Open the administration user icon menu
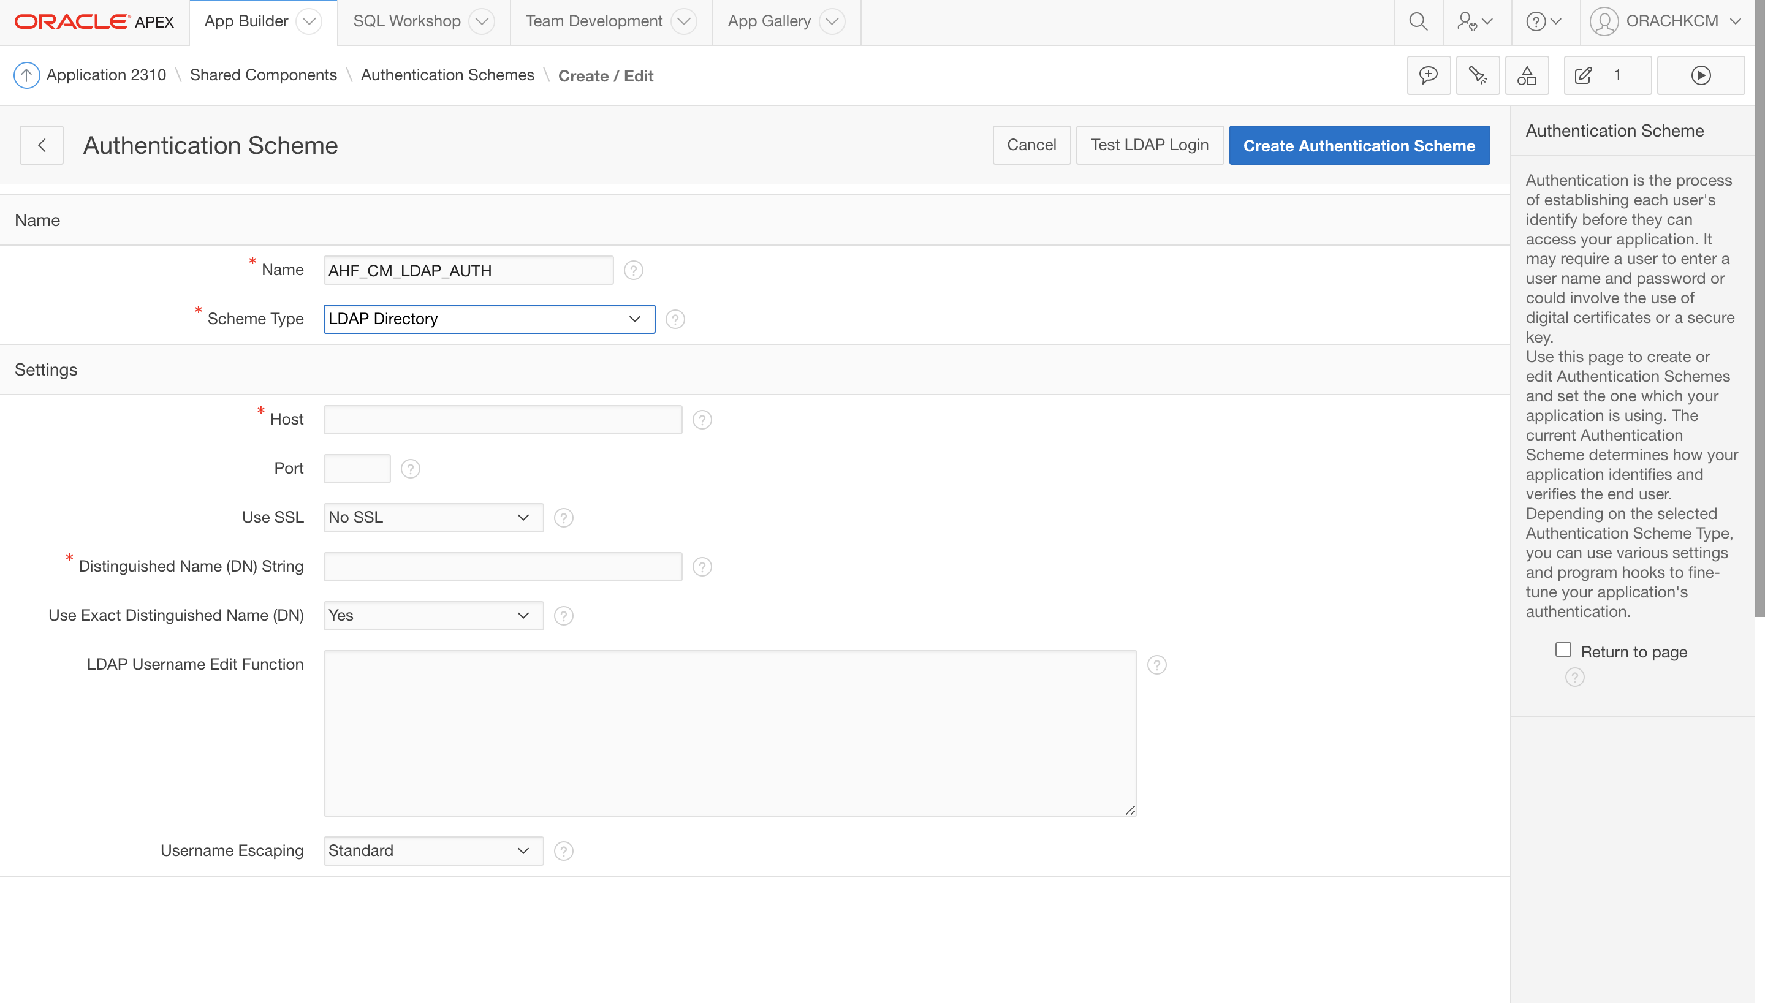 (1475, 21)
